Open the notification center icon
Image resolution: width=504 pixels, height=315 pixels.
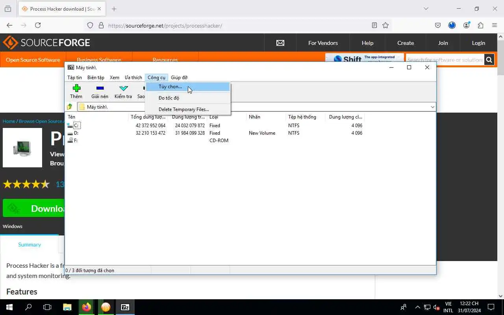pyautogui.click(x=491, y=307)
